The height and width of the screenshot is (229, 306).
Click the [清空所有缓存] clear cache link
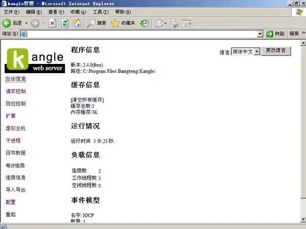tap(87, 100)
